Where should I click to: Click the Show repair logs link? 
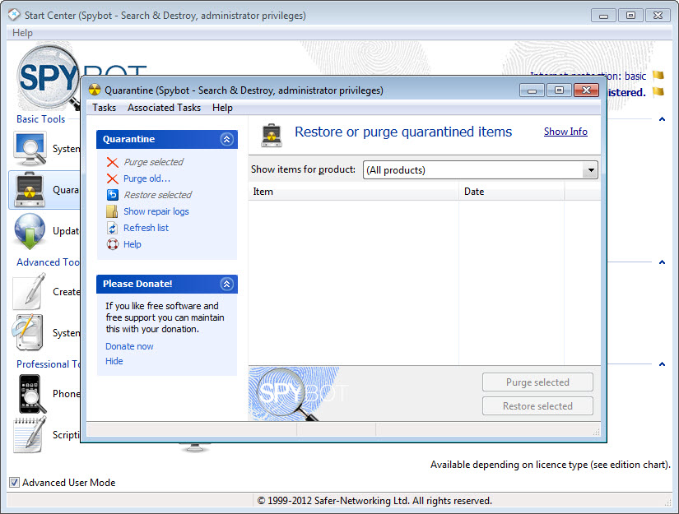pos(156,211)
